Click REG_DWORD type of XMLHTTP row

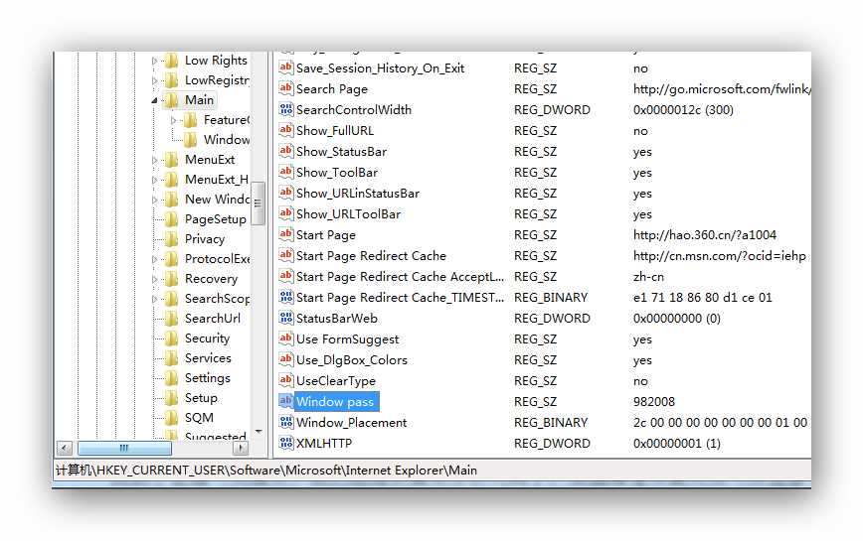pos(552,444)
